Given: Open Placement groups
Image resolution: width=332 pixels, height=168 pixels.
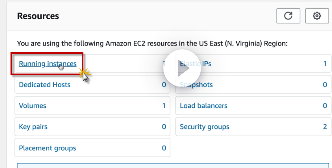Looking at the screenshot, I should pos(47,148).
